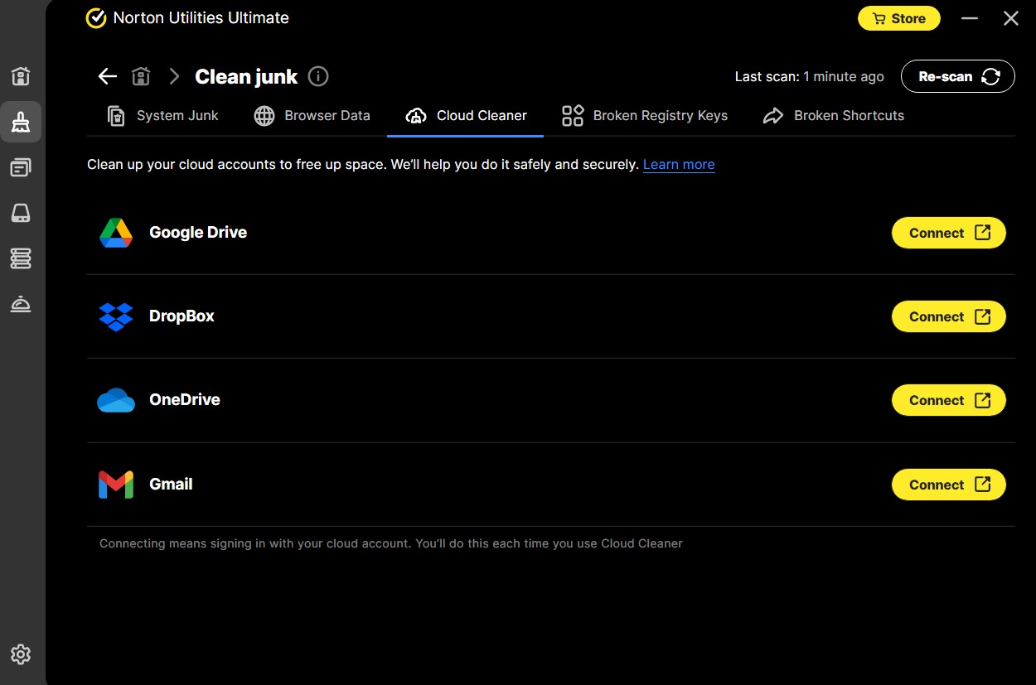Click the breadcrumb chevron before Clean junk
This screenshot has height=685, width=1036.
174,76
